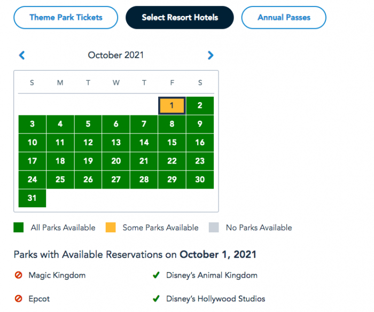Select October 1 on the calendar
The width and height of the screenshot is (374, 312).
pyautogui.click(x=172, y=106)
